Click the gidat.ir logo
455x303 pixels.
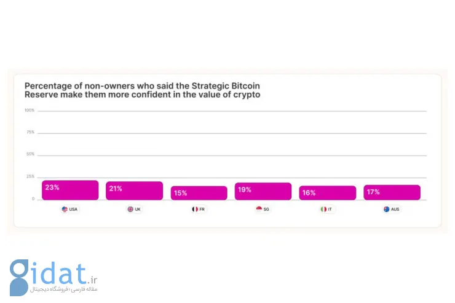(53, 277)
